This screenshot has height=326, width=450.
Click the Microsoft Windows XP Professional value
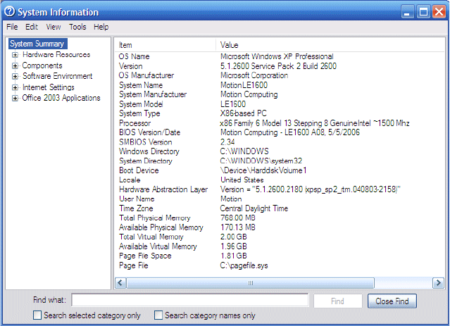277,56
